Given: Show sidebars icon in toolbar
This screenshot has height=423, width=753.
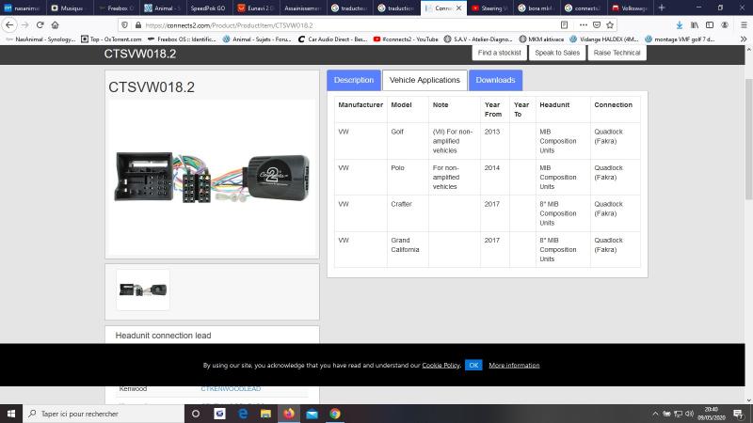Looking at the screenshot, I should click(x=710, y=25).
